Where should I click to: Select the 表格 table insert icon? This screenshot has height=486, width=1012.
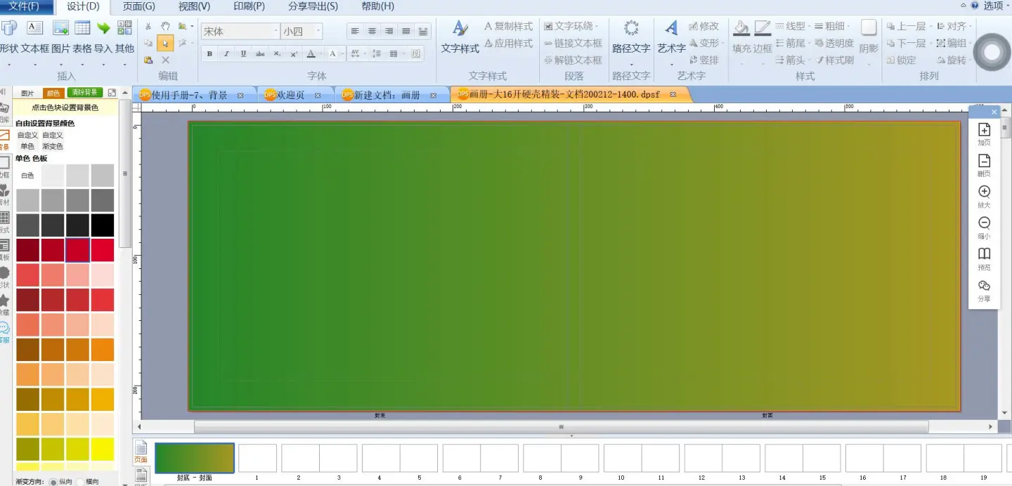point(82,29)
